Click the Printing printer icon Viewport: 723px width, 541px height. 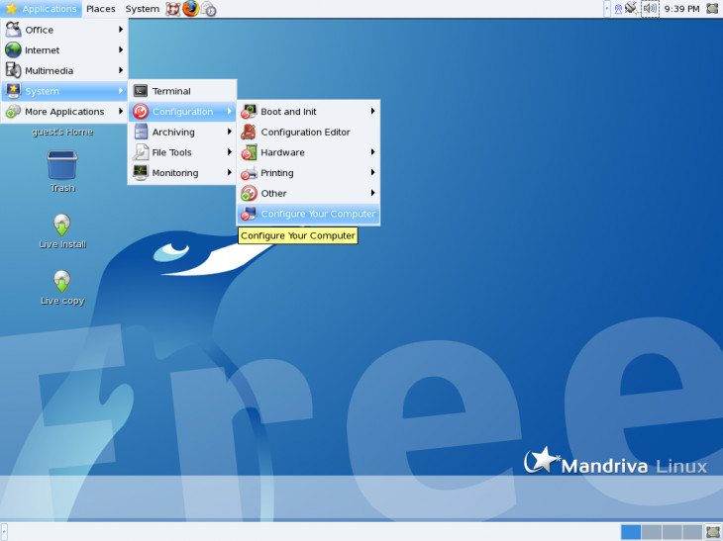pyautogui.click(x=249, y=172)
